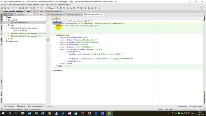This screenshot has width=206, height=116.
Task: Select the Project Files view tab
Action: (19, 14)
